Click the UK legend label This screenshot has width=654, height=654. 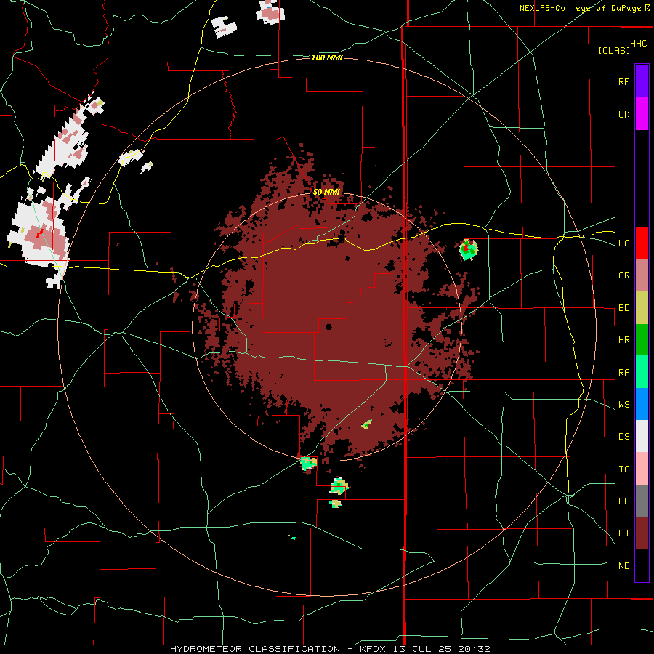click(624, 114)
